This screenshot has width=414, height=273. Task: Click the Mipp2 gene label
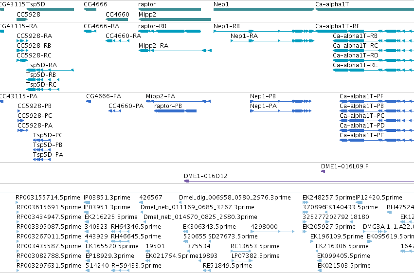click(147, 15)
